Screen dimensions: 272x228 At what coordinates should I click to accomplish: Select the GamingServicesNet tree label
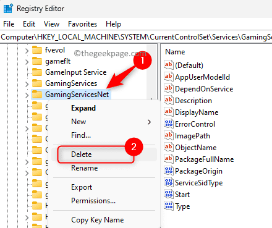pos(77,95)
